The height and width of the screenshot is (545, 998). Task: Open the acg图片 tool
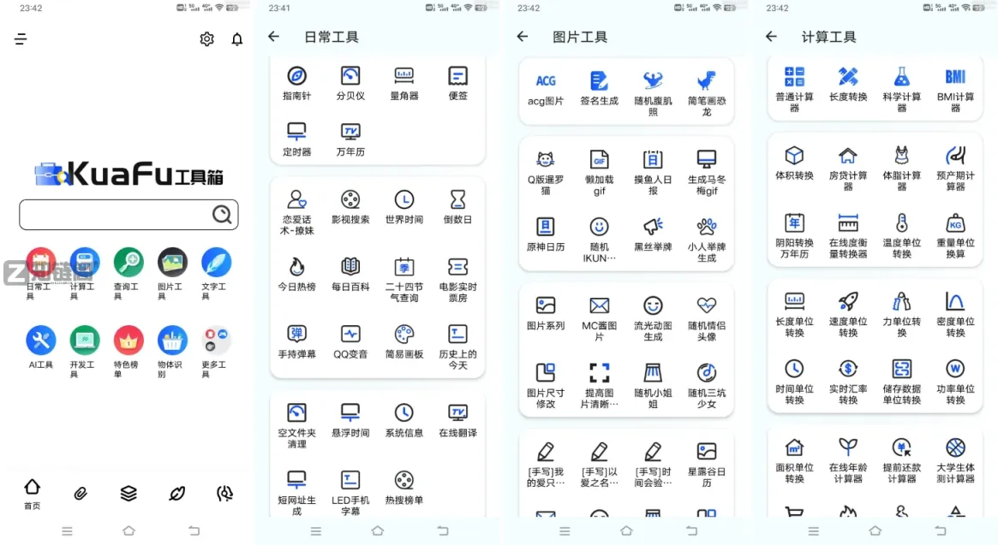(546, 89)
